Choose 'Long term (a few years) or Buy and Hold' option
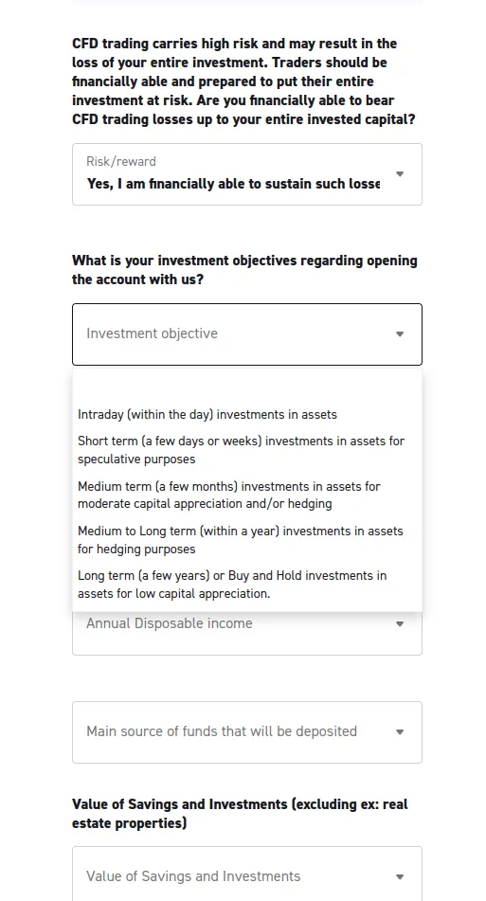 pos(247,585)
